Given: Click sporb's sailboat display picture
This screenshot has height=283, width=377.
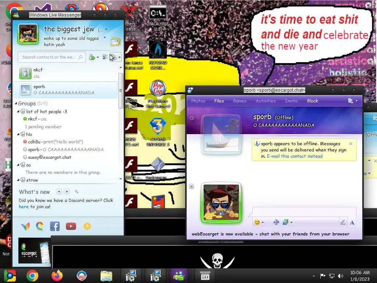Looking at the screenshot, I should coord(221,134).
